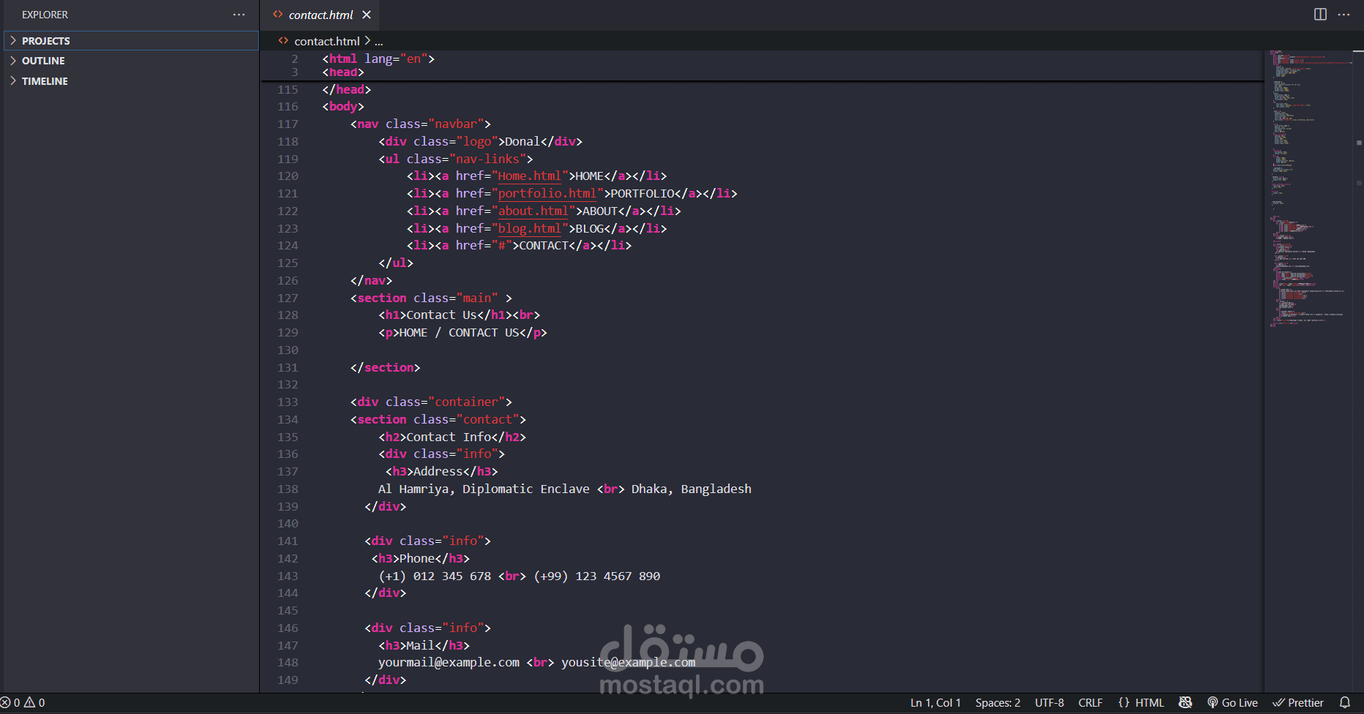Click the Prettier status bar item

point(1298,702)
